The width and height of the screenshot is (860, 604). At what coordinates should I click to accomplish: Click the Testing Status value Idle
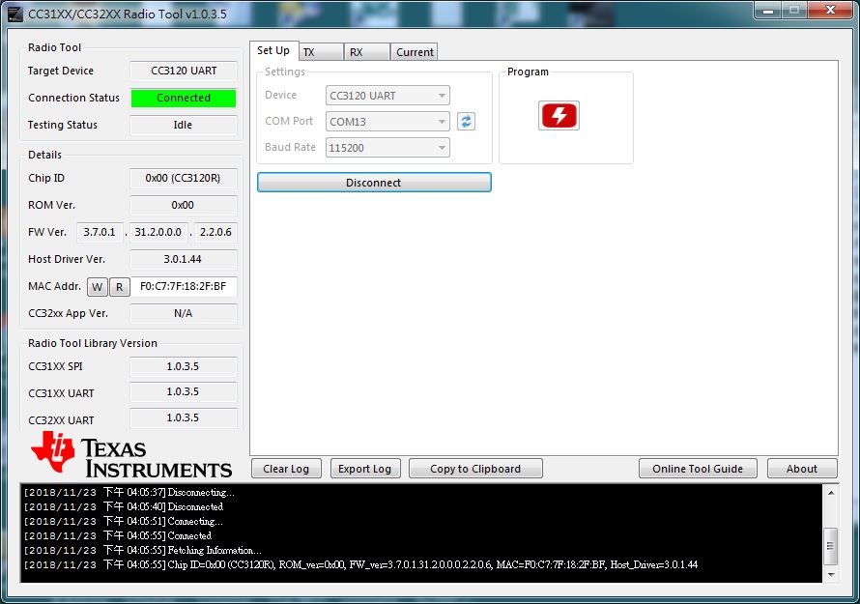click(184, 125)
